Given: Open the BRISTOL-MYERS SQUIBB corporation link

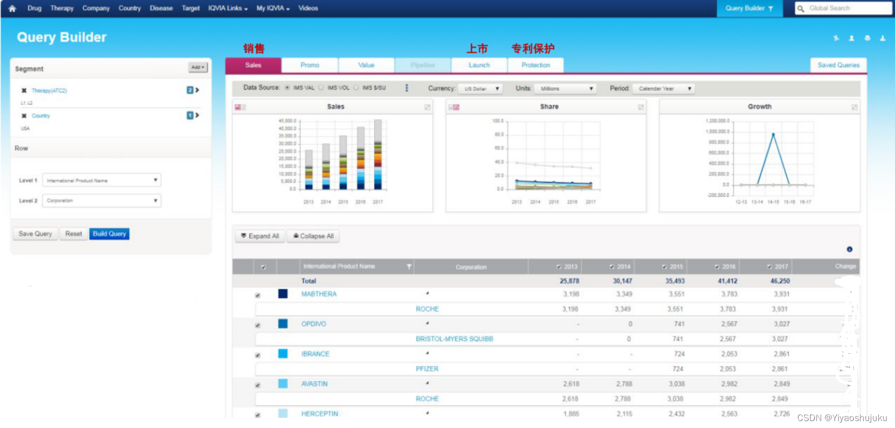Looking at the screenshot, I should click(x=454, y=339).
